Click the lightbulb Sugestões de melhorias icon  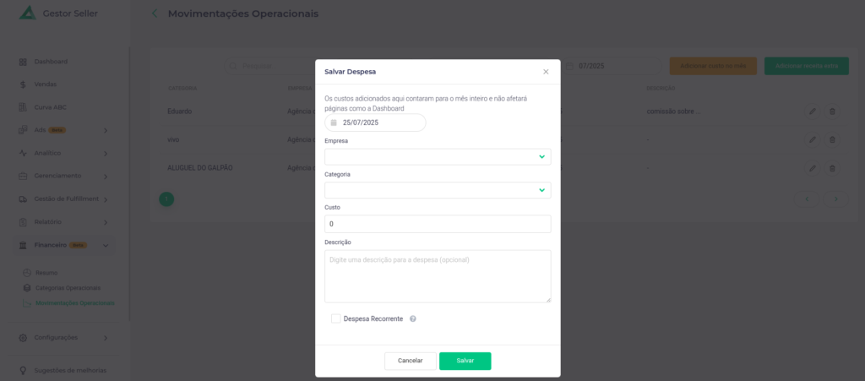[23, 371]
